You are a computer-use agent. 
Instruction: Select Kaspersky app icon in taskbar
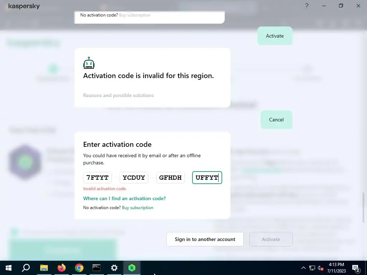point(132,268)
